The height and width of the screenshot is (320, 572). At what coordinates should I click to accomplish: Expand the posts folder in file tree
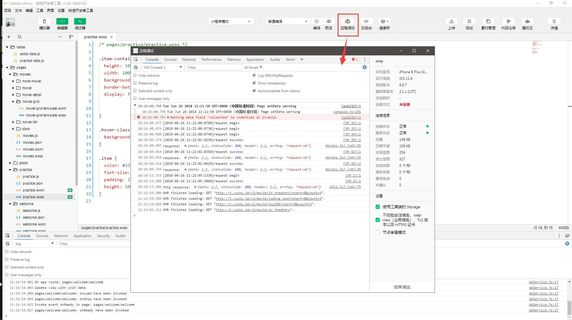click(x=10, y=163)
